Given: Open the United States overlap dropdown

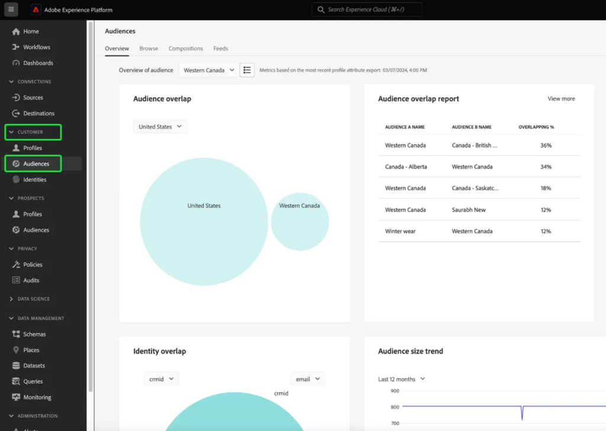Looking at the screenshot, I should click(160, 127).
